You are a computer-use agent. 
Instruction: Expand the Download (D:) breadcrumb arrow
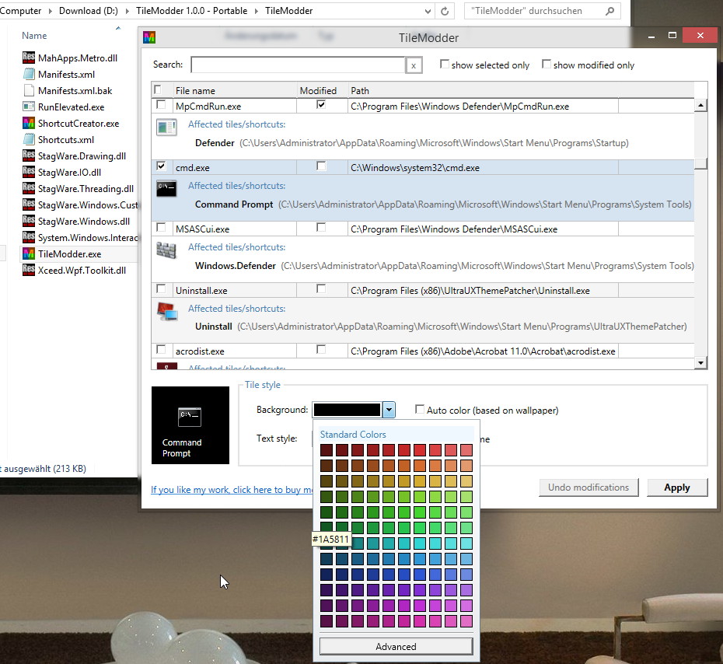pos(127,11)
